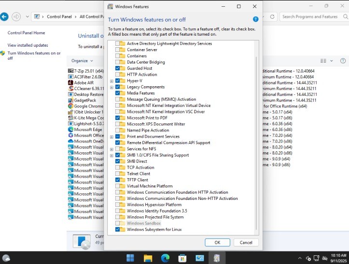Open the view options dropdown arrow
Screen dimensions: 349x264
pos(332,61)
